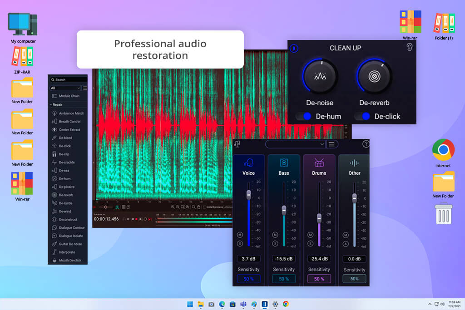Click the ear icon in Clean Up panel
Screen dimensions: 465x310
(x=409, y=47)
